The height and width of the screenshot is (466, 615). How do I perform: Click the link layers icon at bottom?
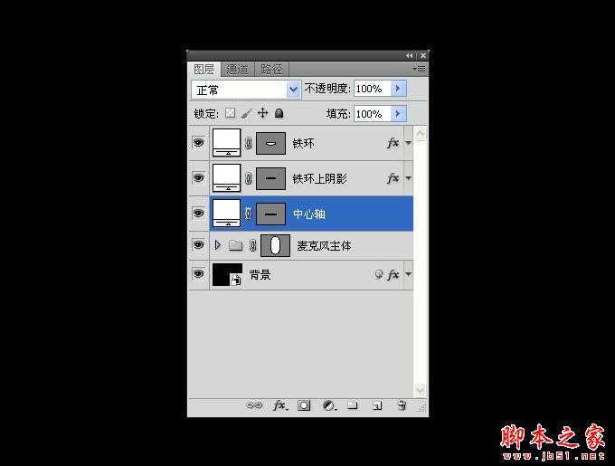(x=254, y=405)
